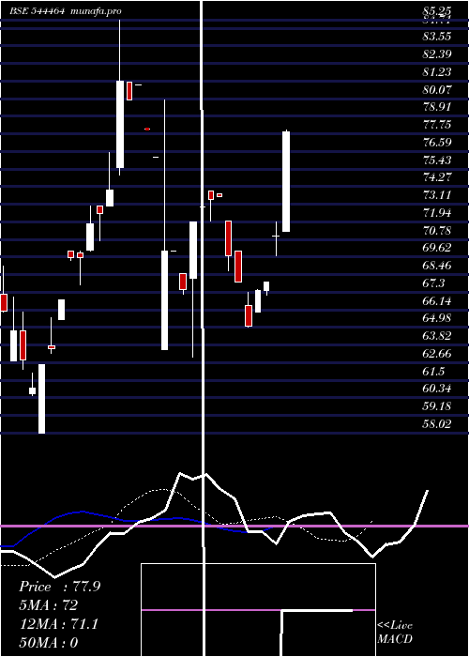Click the BSE 544464 ticker label

(x=38, y=11)
